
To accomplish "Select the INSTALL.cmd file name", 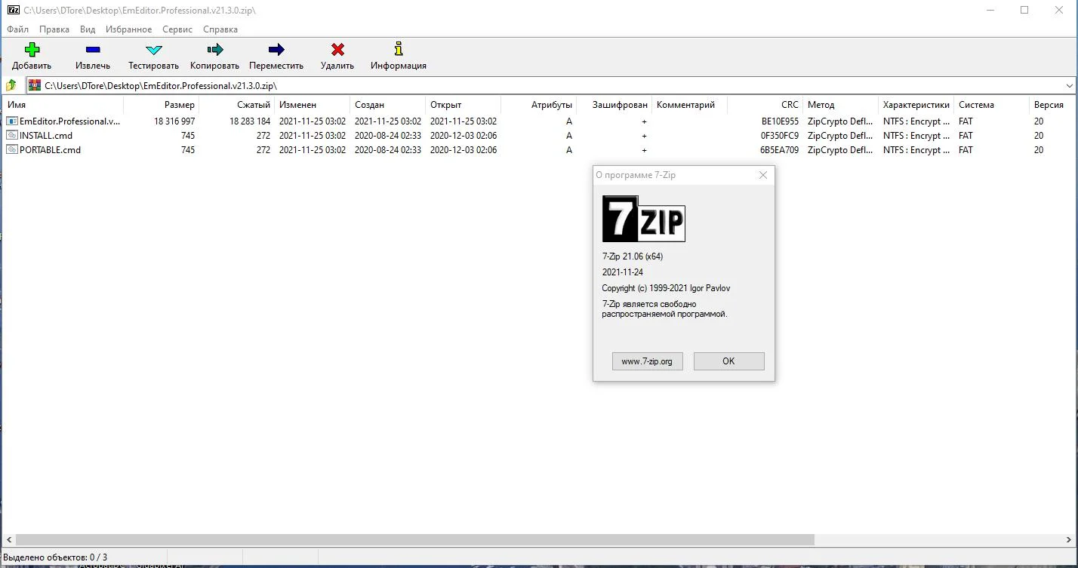I will coord(46,136).
